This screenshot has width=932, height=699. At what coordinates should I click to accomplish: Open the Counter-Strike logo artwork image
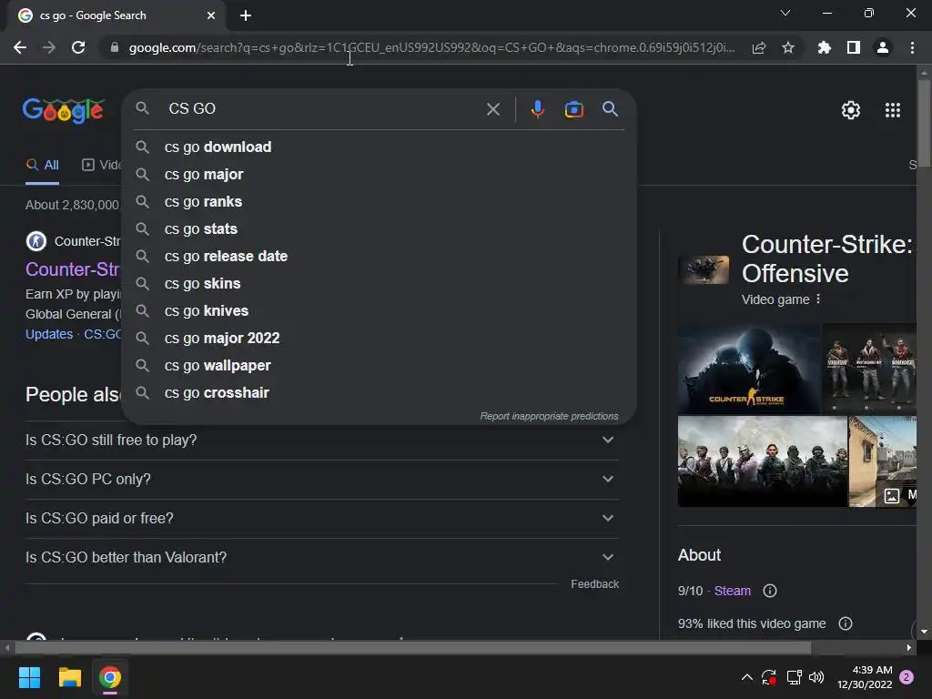[748, 369]
